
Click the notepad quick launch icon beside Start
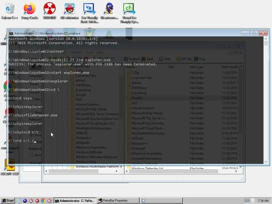click(x=19, y=201)
